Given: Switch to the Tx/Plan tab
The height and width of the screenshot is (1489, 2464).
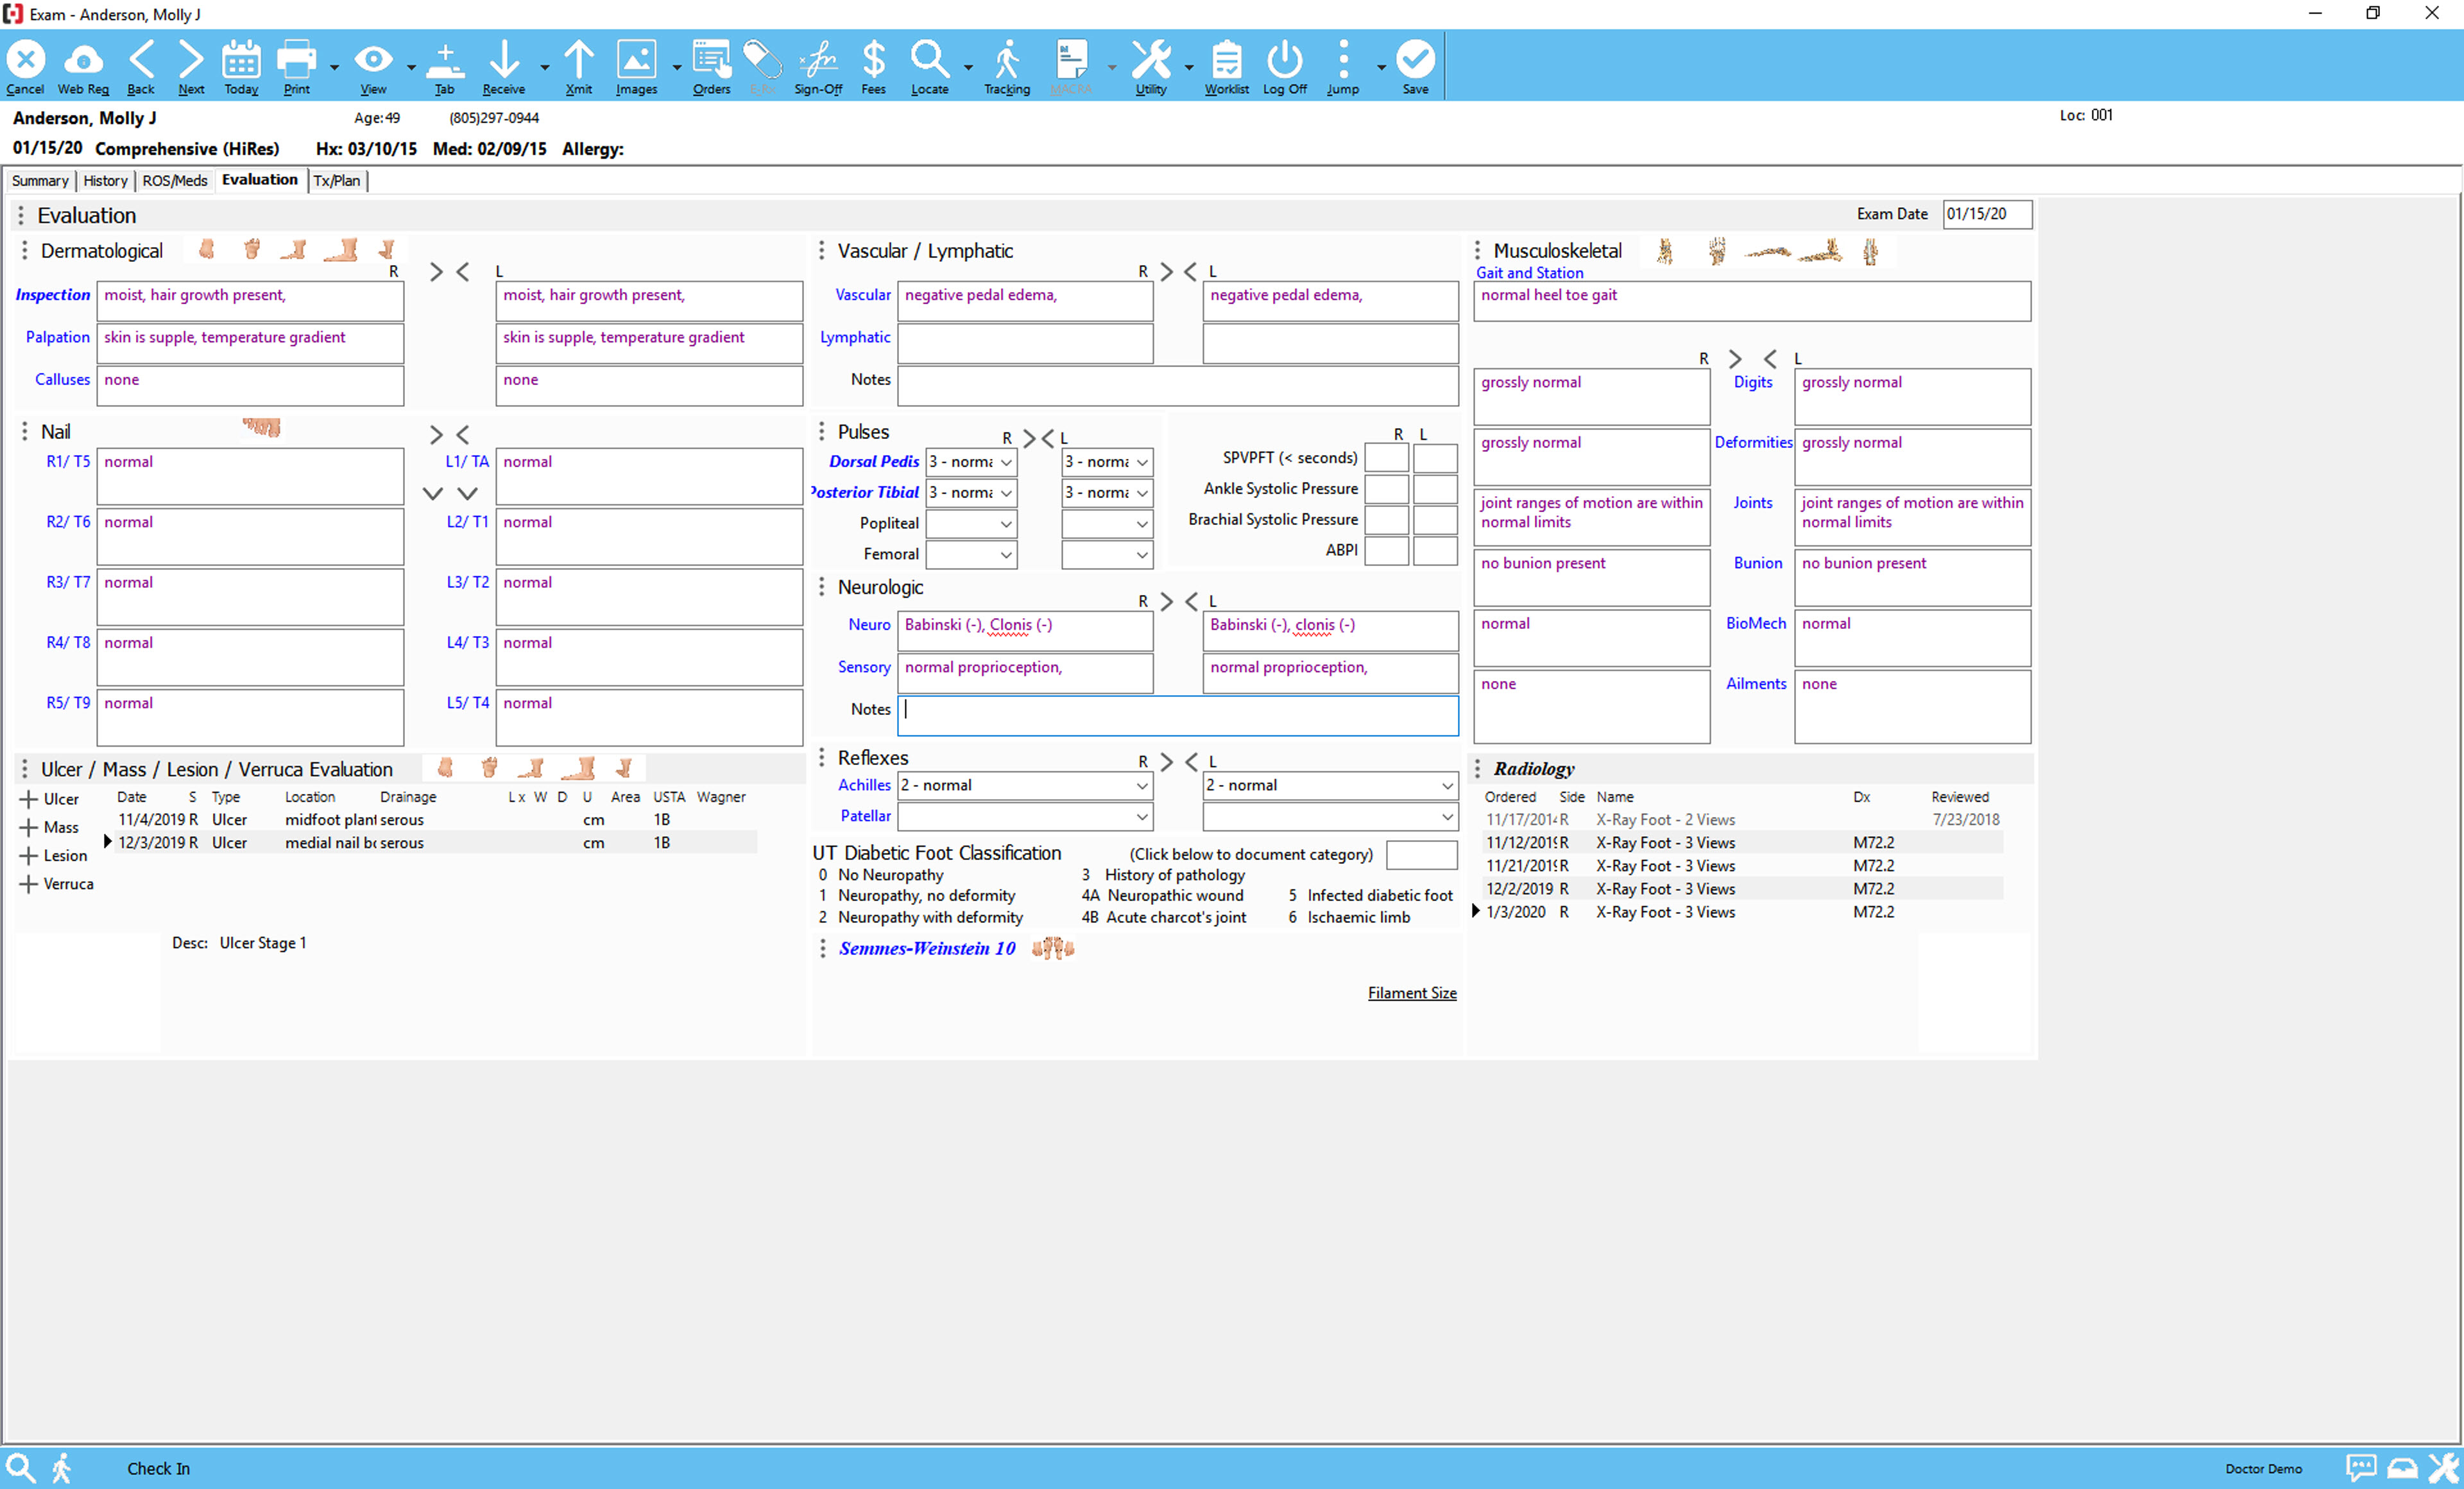Looking at the screenshot, I should [337, 181].
